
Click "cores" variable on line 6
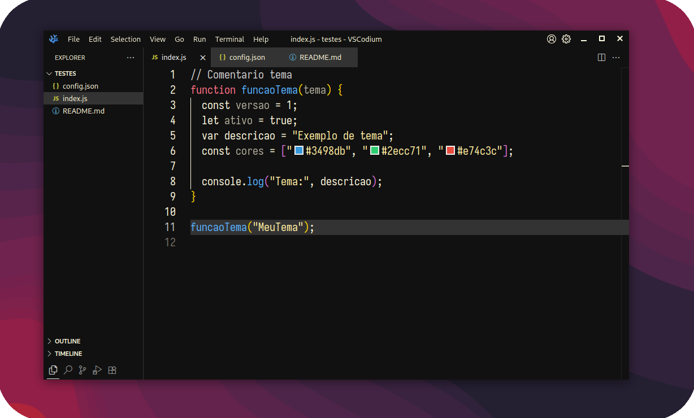tap(250, 151)
